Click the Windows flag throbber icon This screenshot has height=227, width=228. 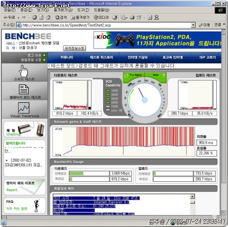click(x=220, y=11)
